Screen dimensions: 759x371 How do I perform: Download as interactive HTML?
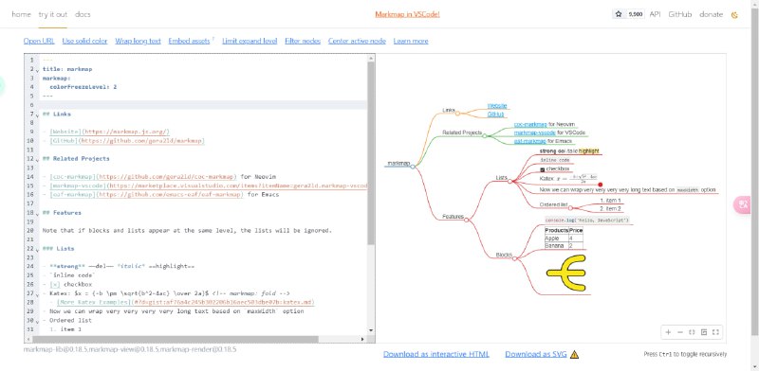[436, 354]
